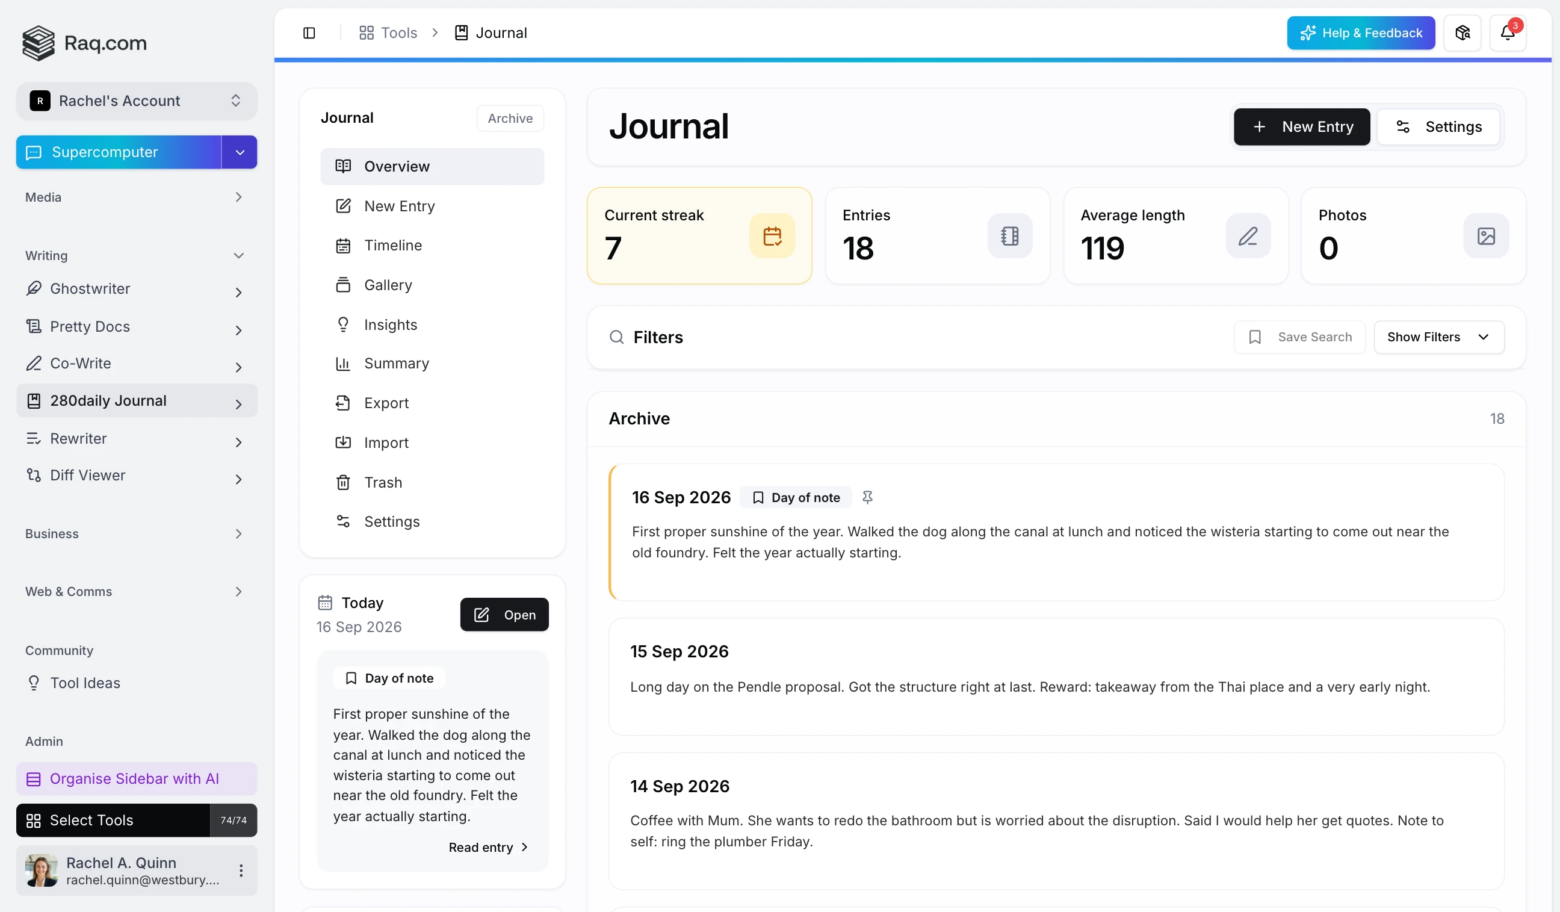Click the Current streak card

click(x=699, y=236)
